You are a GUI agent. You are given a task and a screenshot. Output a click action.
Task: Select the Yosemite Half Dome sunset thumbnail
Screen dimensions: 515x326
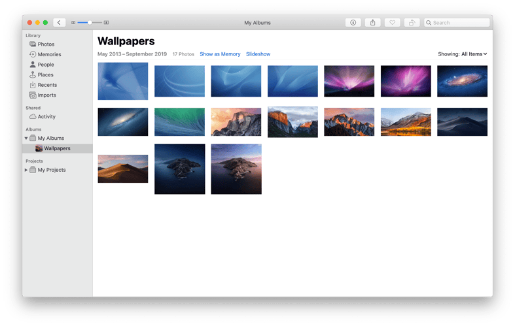[236, 122]
